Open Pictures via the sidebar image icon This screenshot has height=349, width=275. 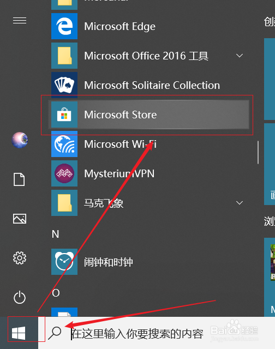(20, 219)
